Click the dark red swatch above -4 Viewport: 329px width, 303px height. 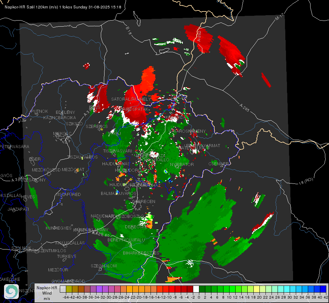point(190,289)
